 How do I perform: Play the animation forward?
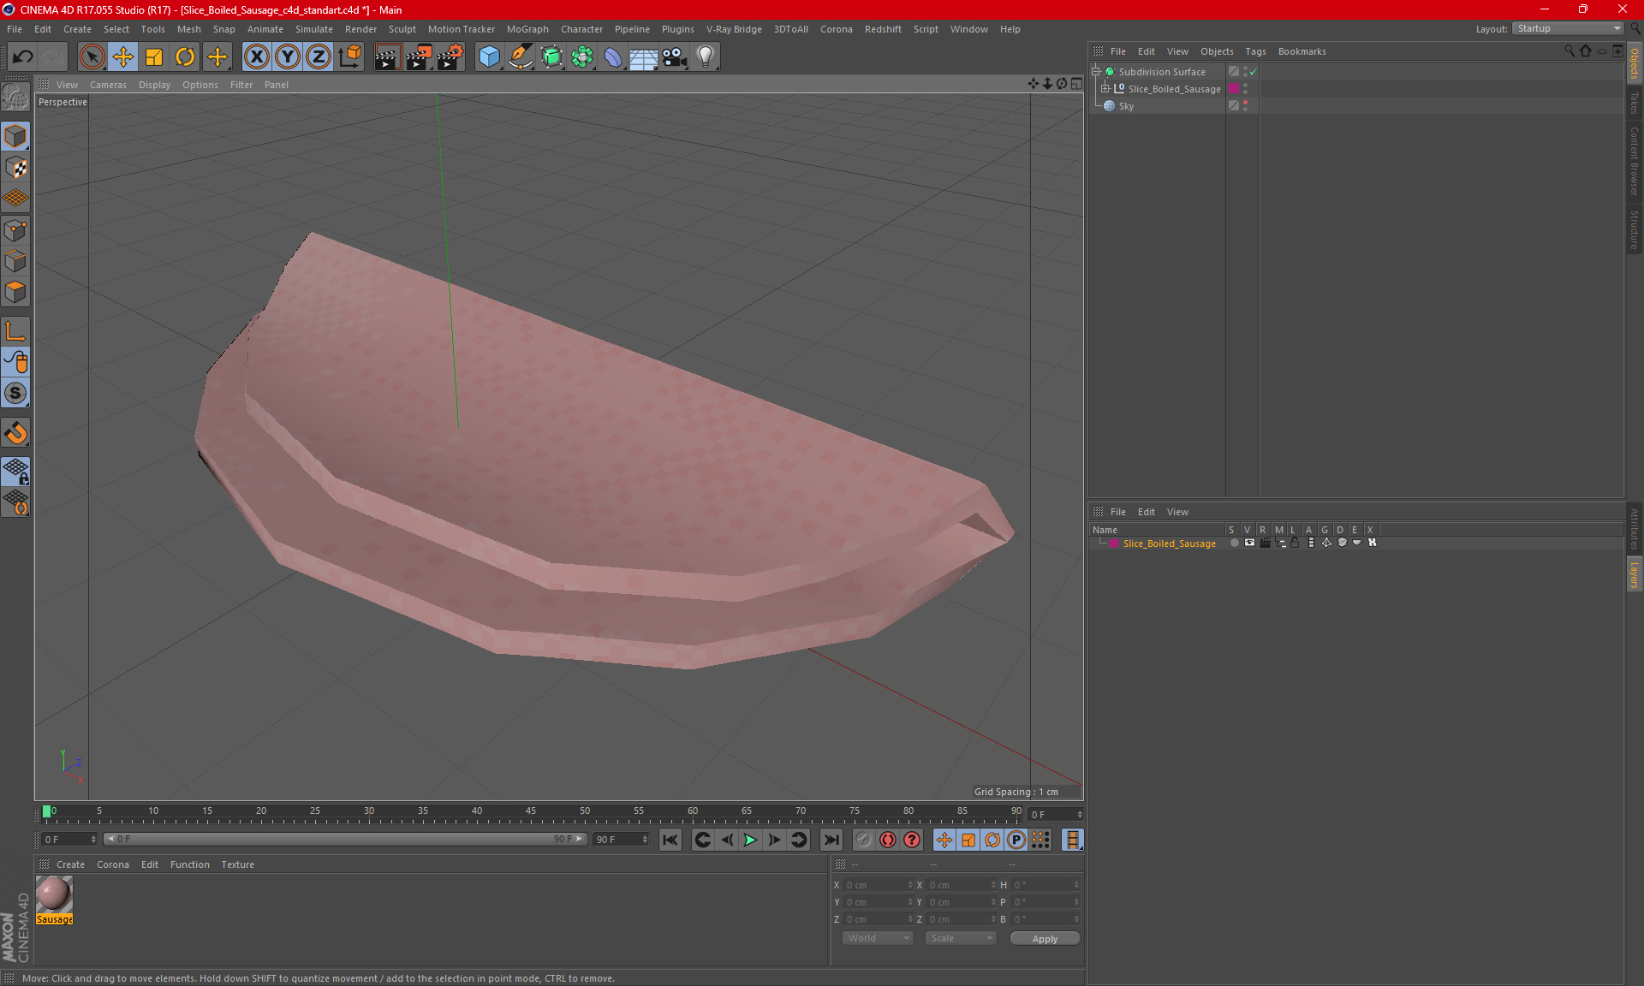(x=750, y=840)
